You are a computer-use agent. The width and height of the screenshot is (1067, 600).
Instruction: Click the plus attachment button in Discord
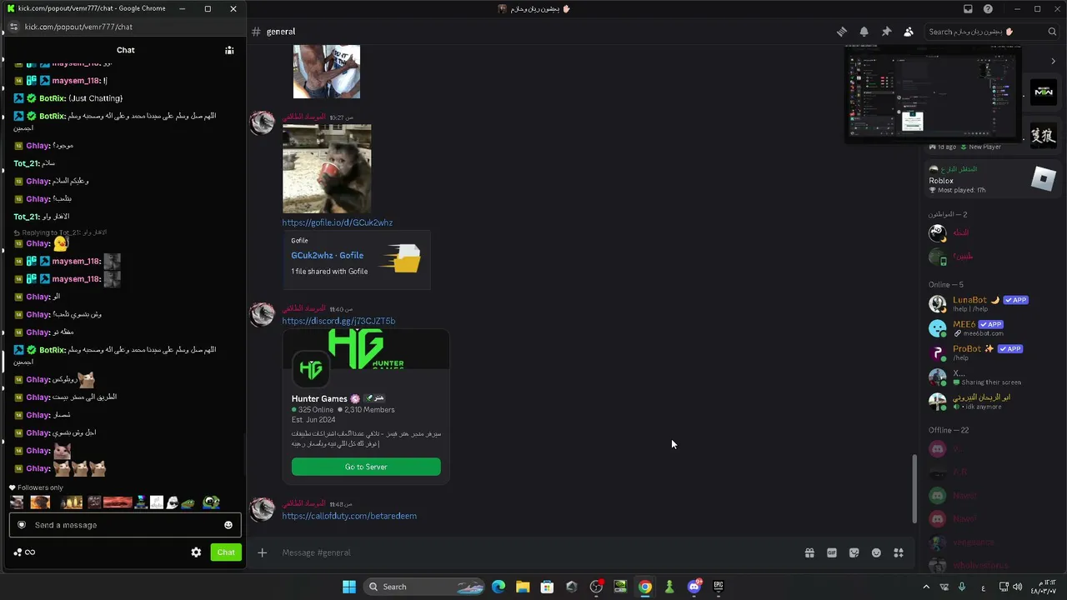pyautogui.click(x=262, y=552)
